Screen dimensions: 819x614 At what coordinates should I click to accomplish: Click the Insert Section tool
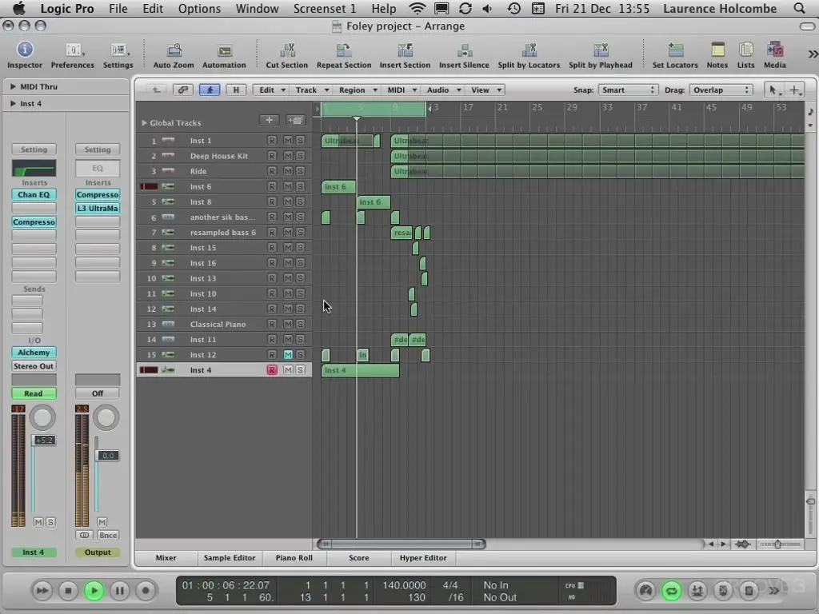tap(405, 55)
